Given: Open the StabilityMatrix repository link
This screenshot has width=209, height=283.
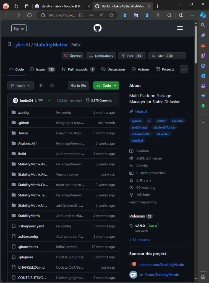Looking at the screenshot, I should [x=51, y=44].
